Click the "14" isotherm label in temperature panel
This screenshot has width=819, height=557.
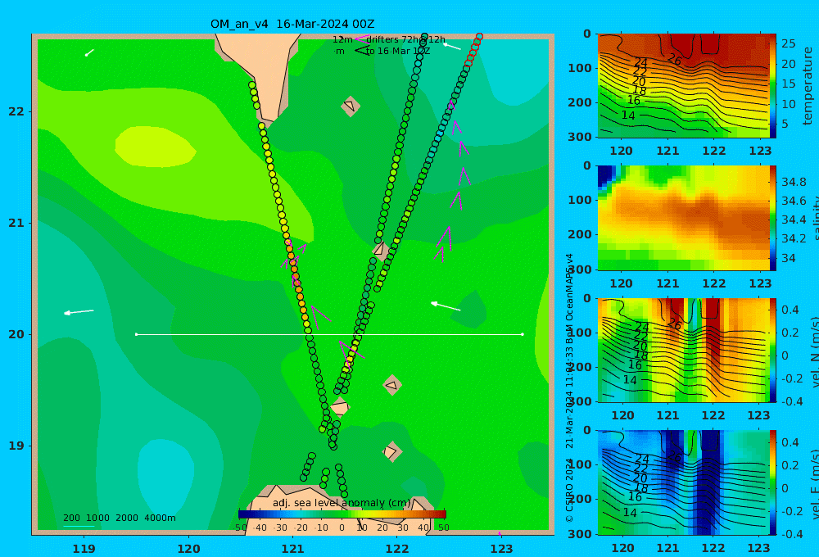[628, 115]
